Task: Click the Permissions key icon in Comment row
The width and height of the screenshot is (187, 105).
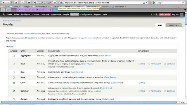Action: pyautogui.click(x=149, y=91)
